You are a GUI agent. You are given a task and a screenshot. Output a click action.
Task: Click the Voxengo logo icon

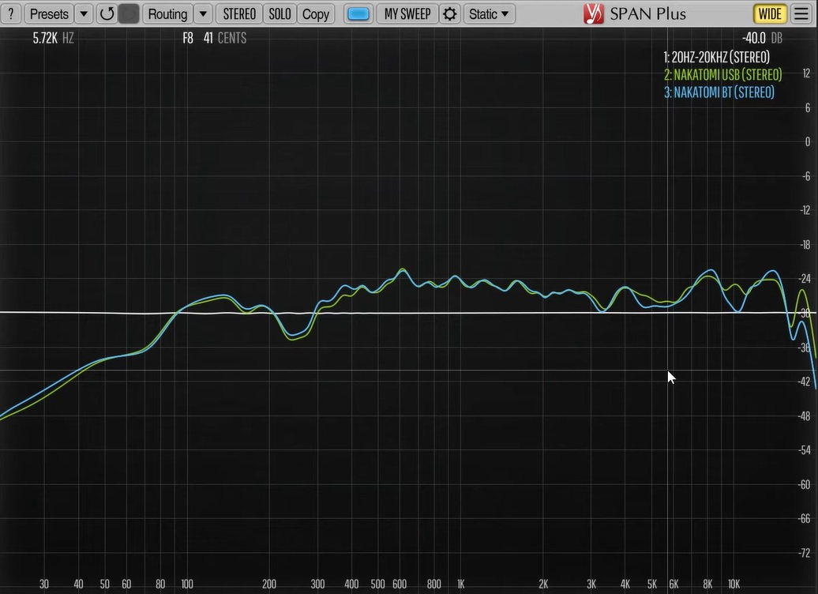coord(593,13)
